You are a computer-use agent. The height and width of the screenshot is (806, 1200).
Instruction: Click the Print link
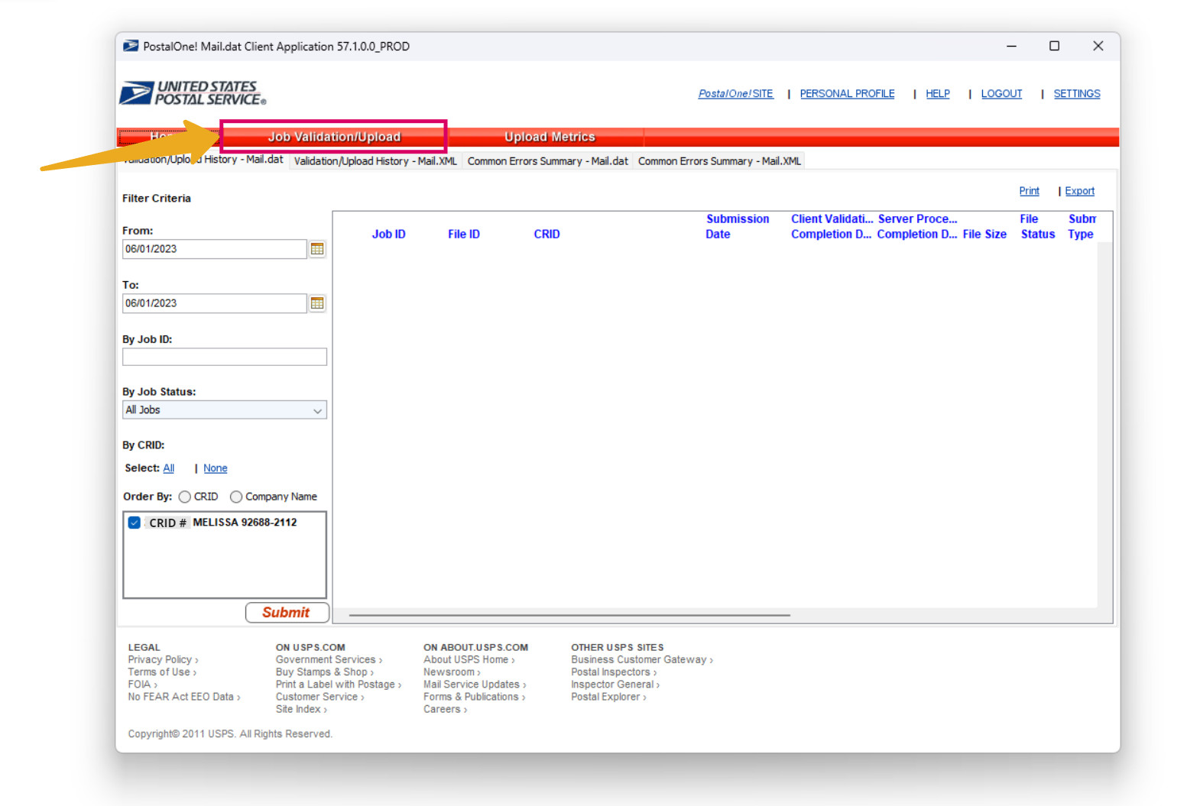(1029, 191)
